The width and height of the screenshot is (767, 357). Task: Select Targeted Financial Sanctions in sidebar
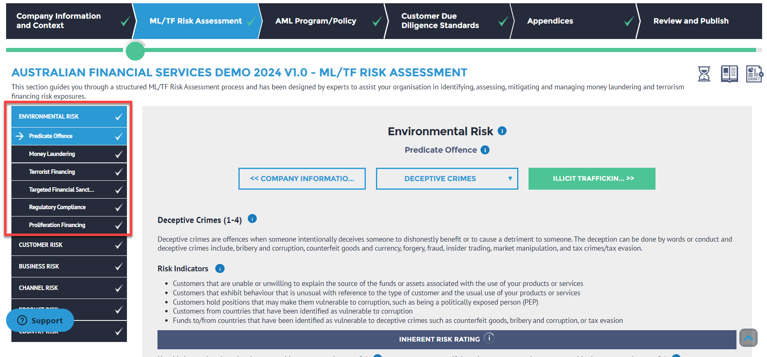tap(69, 190)
